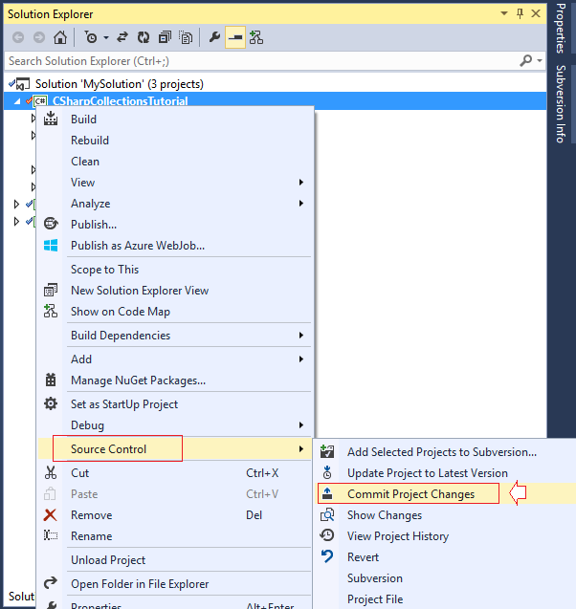The image size is (576, 609).
Task: Click the Pending Changes Filter clock icon
Action: pyautogui.click(x=91, y=37)
